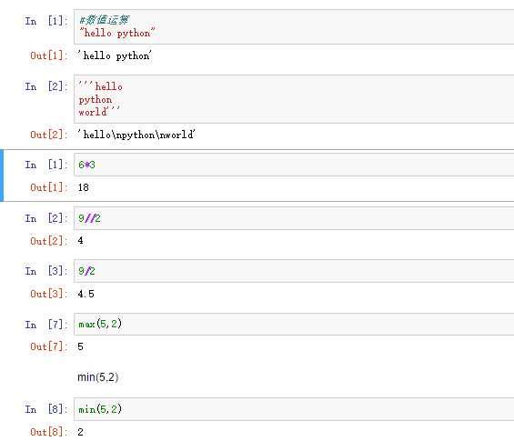
Task: Click the 6*3 code cell
Action: (294, 165)
